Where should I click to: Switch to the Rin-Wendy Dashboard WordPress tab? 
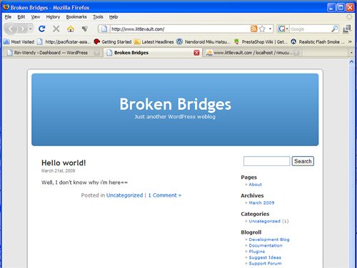coord(54,53)
